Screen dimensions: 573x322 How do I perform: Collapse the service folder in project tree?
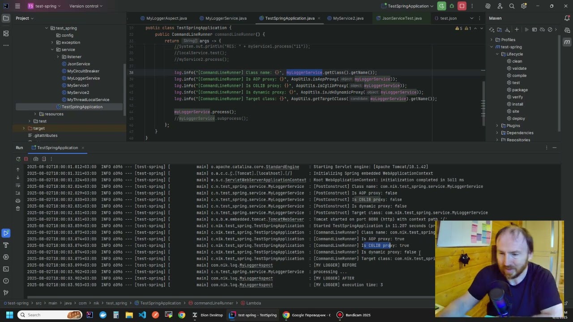[52, 50]
